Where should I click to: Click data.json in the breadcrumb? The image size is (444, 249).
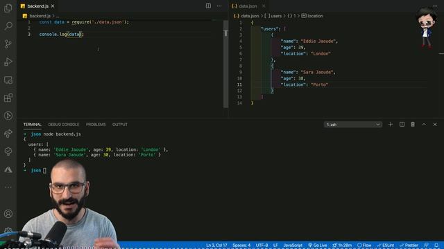coord(250,16)
